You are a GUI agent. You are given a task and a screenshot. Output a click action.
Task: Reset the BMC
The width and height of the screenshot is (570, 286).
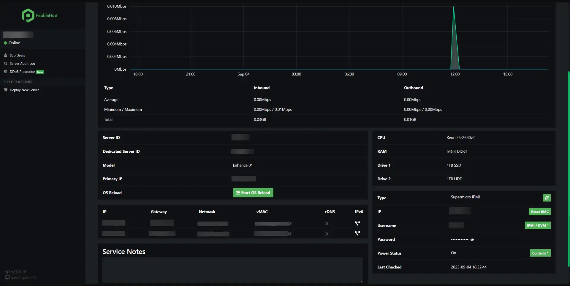(x=540, y=212)
